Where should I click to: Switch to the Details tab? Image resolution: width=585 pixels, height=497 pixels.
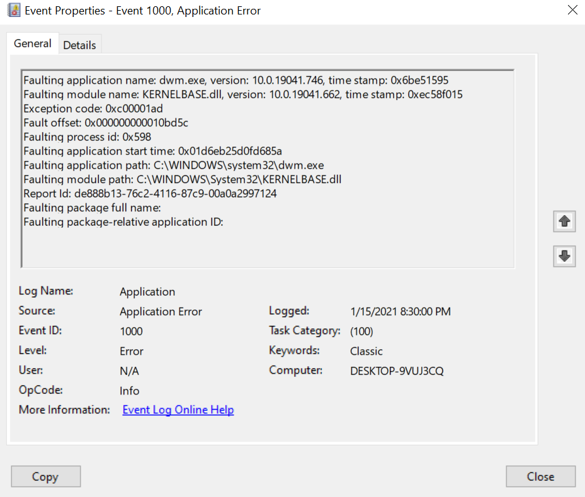pos(79,44)
